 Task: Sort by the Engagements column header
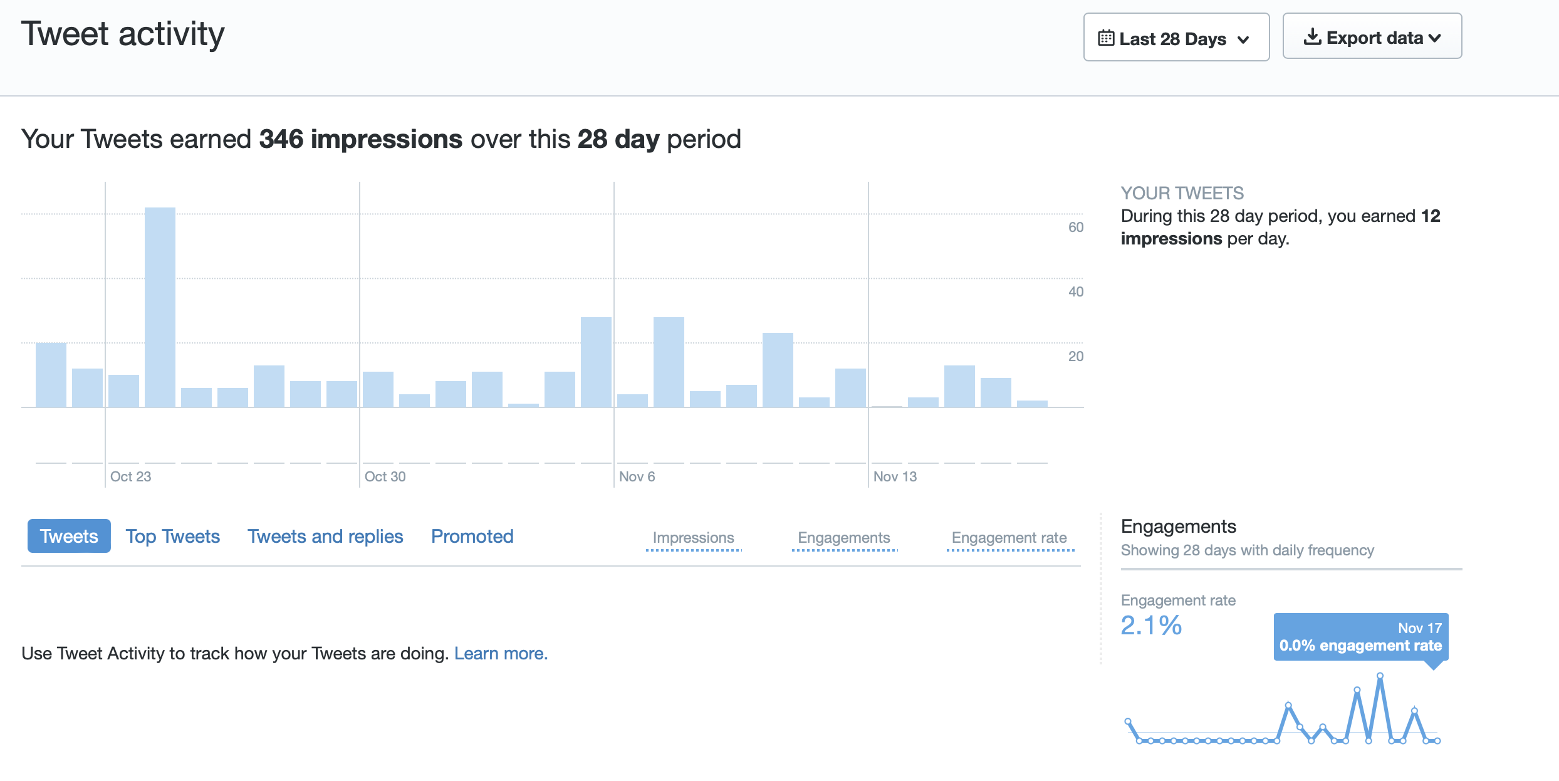click(843, 538)
